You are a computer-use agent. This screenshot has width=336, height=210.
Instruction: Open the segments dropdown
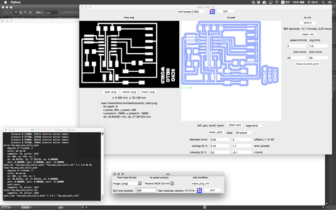(255, 125)
